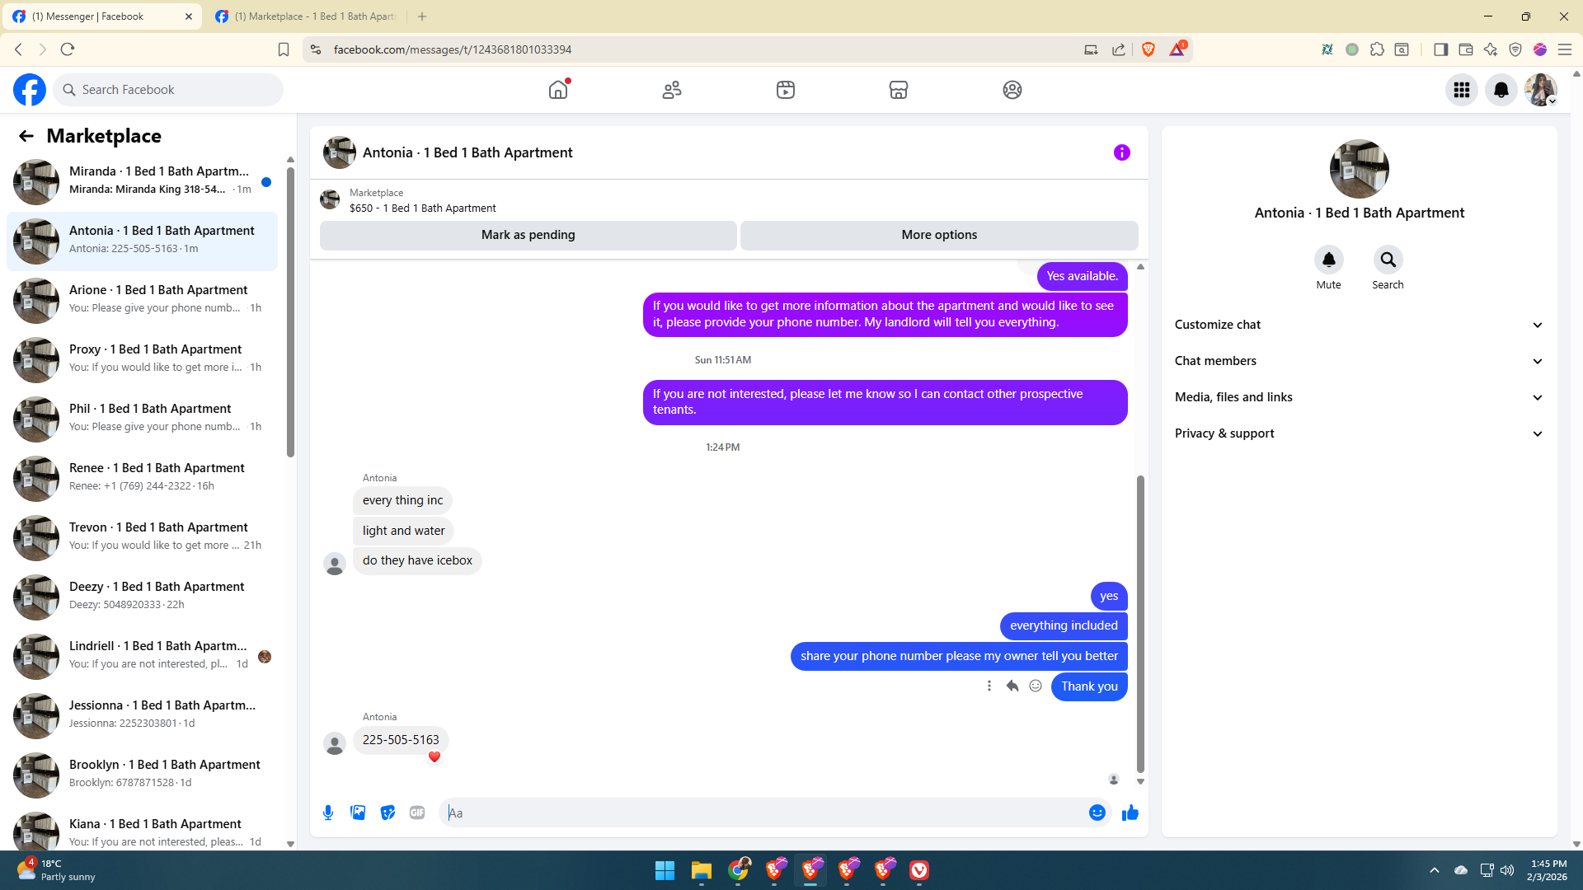This screenshot has height=890, width=1583.
Task: Send a thumbs up like
Action: tap(1130, 813)
